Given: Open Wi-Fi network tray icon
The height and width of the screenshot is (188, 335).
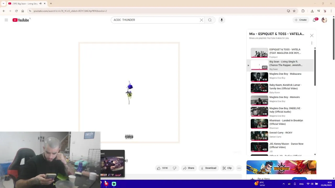Looking at the screenshot, I should pyautogui.click(x=308, y=184).
